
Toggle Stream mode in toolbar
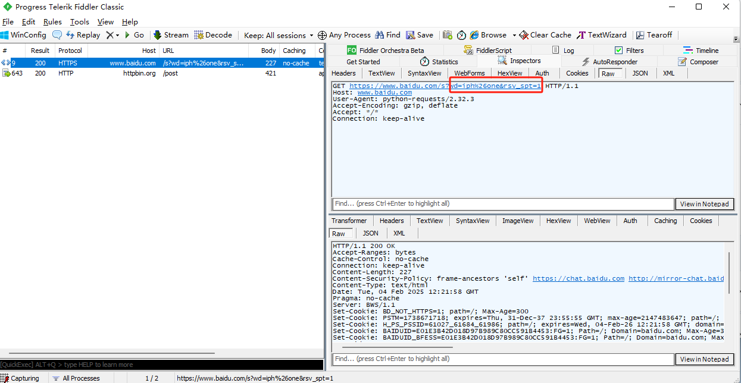(x=171, y=35)
